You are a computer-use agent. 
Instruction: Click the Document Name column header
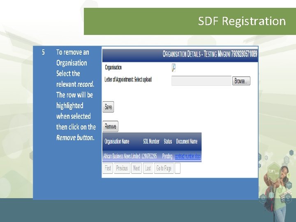pyautogui.click(x=187, y=141)
